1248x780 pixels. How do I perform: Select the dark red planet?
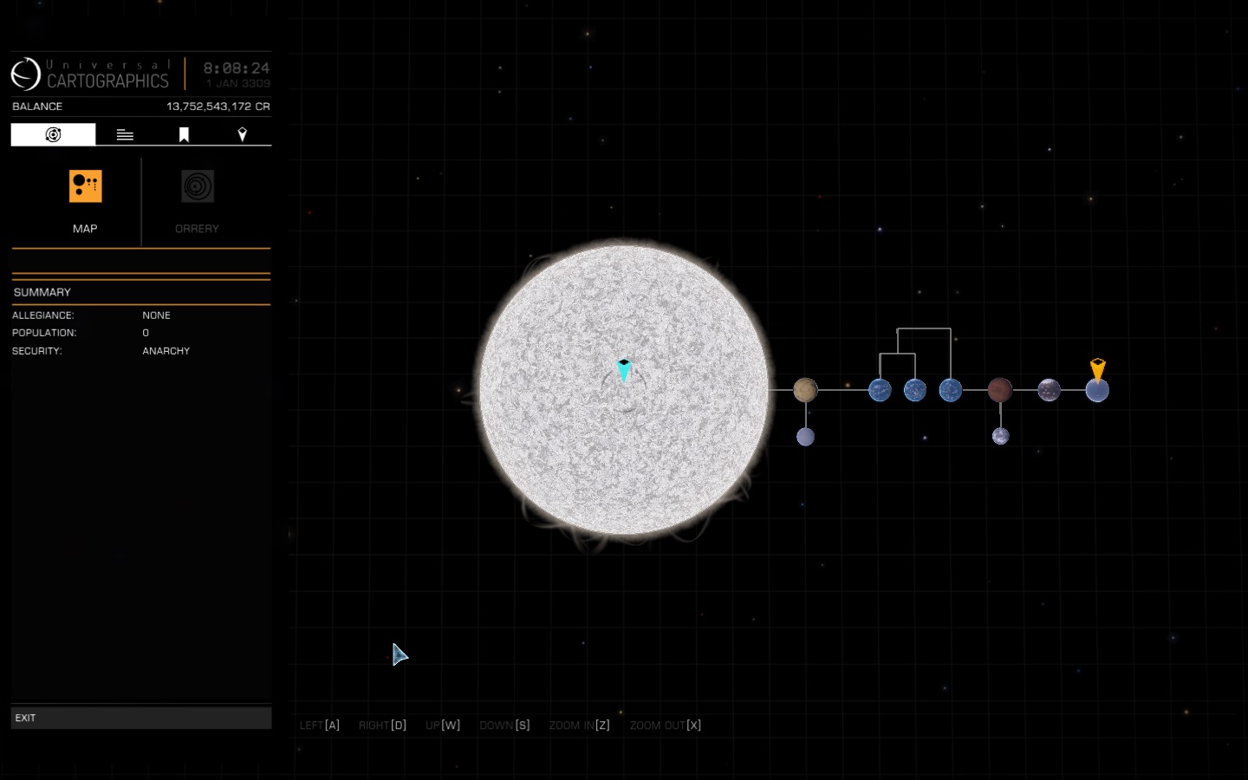click(x=1000, y=390)
